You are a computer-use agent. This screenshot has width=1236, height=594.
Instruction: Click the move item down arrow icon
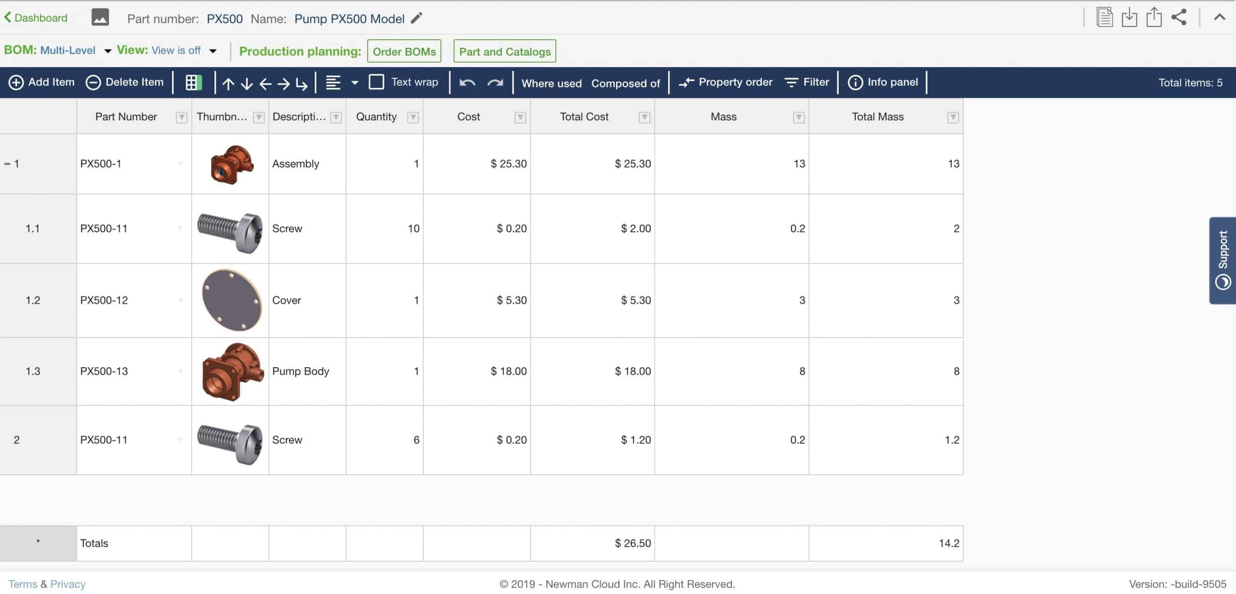245,82
